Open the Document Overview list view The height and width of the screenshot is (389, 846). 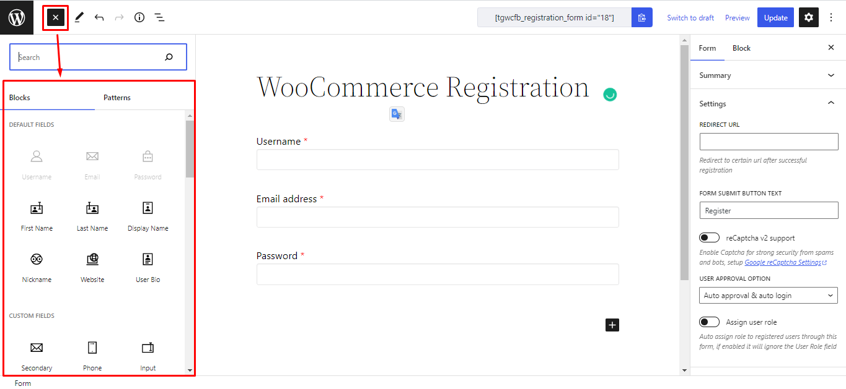click(159, 17)
